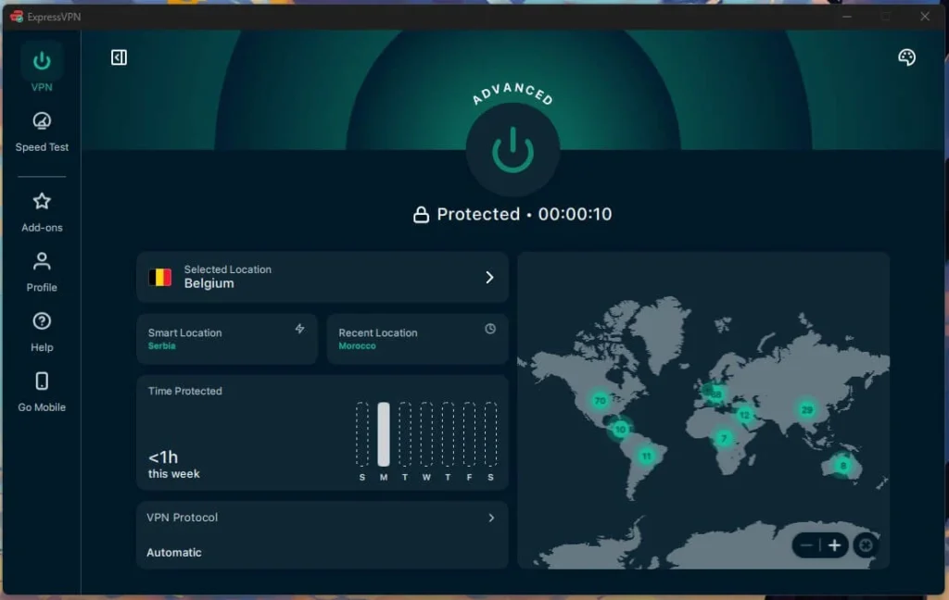Click the Australia server cluster marker
The width and height of the screenshot is (949, 600).
point(842,465)
